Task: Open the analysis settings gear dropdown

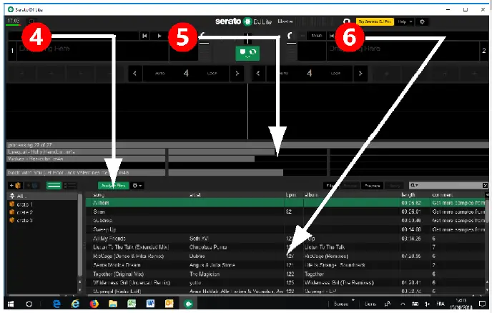Action: point(137,185)
